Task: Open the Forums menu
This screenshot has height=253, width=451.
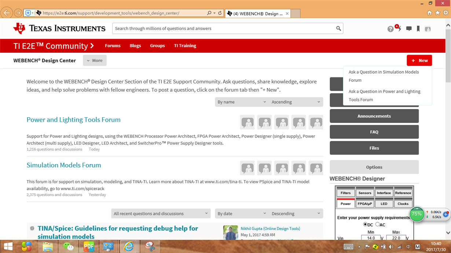Action: (x=113, y=46)
